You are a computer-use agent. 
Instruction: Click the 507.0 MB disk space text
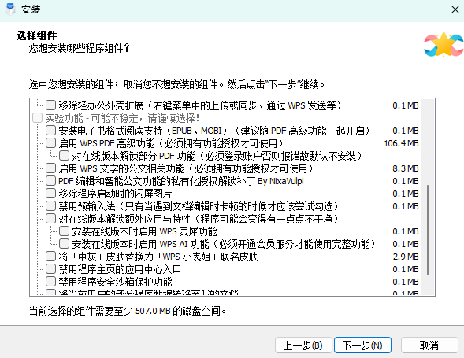pos(153,311)
